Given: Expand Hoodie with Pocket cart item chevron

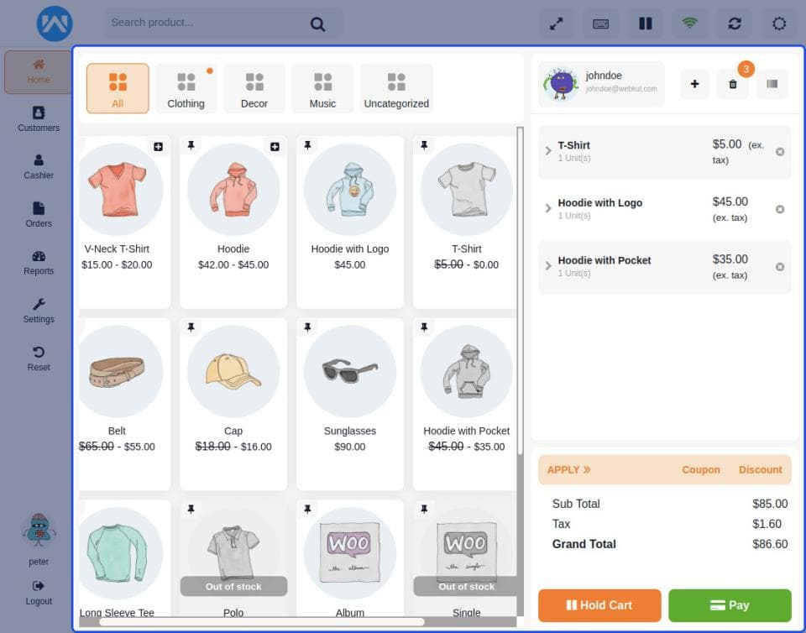Looking at the screenshot, I should coord(548,266).
